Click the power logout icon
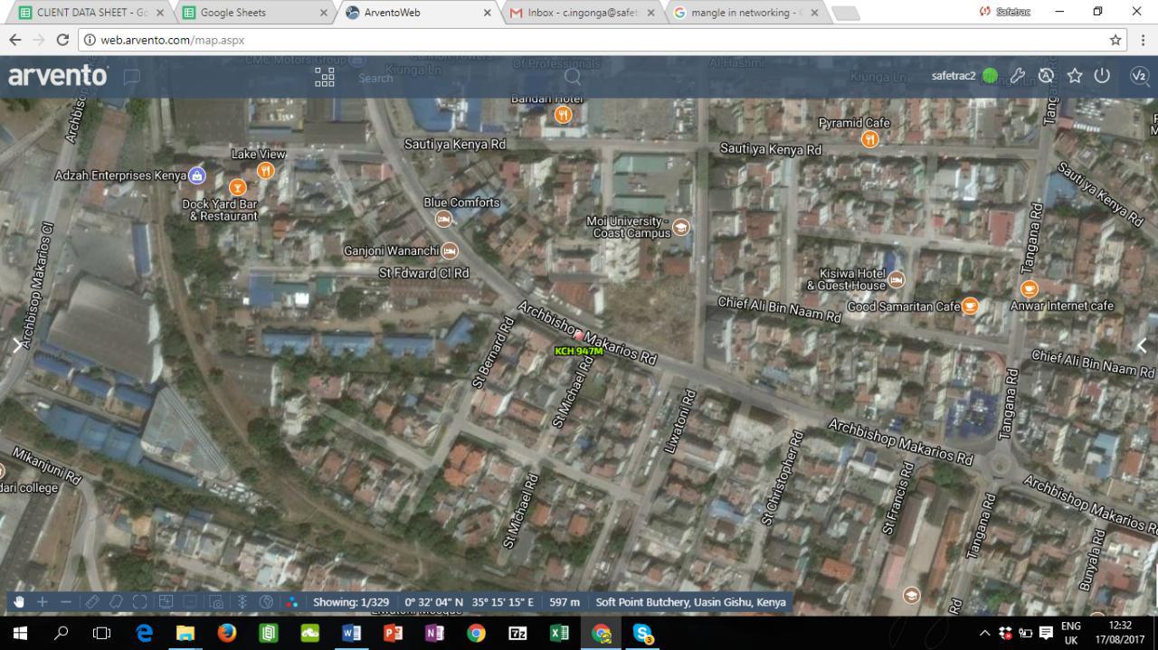The height and width of the screenshot is (650, 1158). [x=1102, y=76]
